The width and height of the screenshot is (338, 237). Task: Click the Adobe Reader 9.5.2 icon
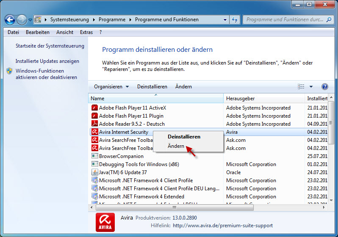pyautogui.click(x=94, y=124)
